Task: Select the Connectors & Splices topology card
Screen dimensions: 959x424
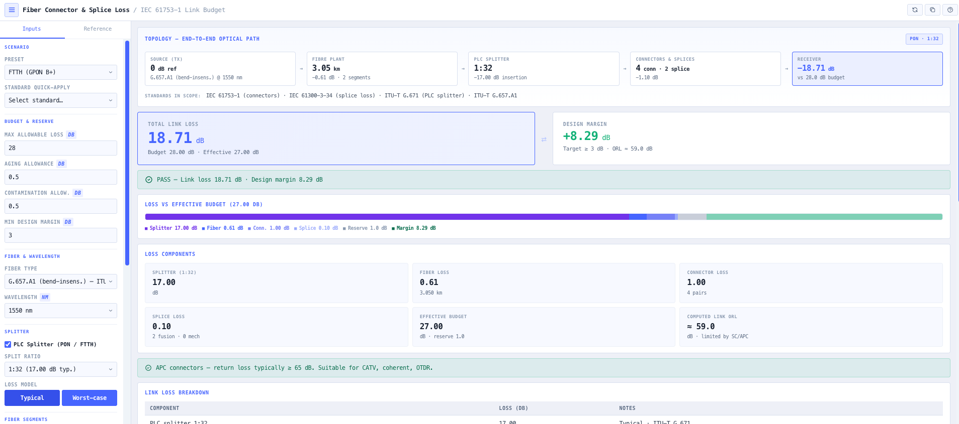Action: [x=706, y=69]
